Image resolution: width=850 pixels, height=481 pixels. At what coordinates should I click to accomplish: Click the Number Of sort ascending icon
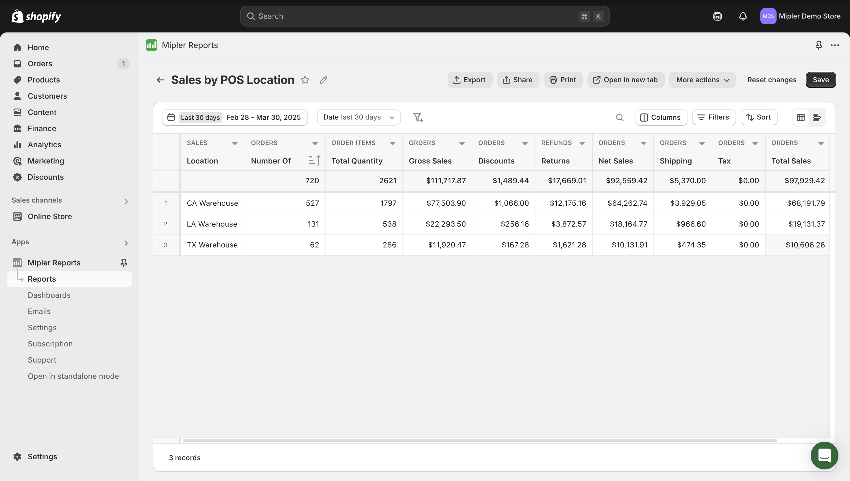pyautogui.click(x=315, y=161)
